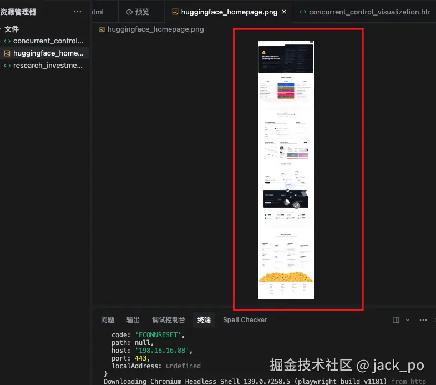The width and height of the screenshot is (436, 385).
Task: Select the 终端 terminal panel tab
Action: tap(204, 320)
